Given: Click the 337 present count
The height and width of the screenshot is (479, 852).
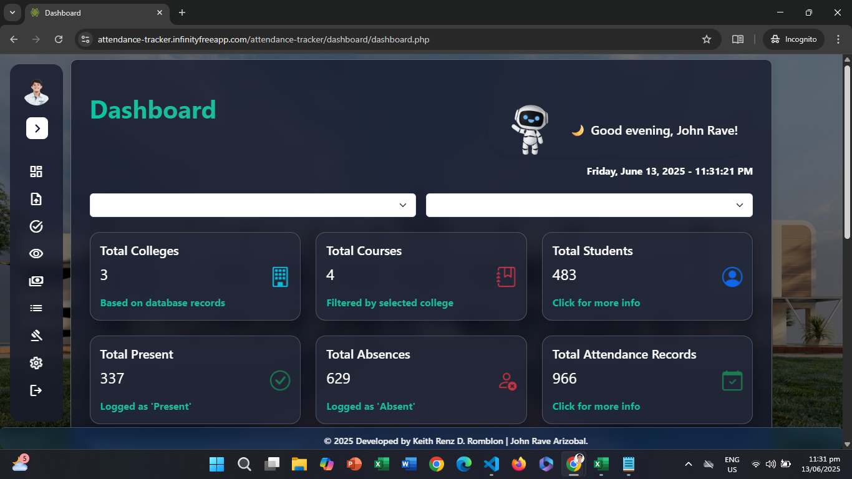Looking at the screenshot, I should (x=112, y=379).
